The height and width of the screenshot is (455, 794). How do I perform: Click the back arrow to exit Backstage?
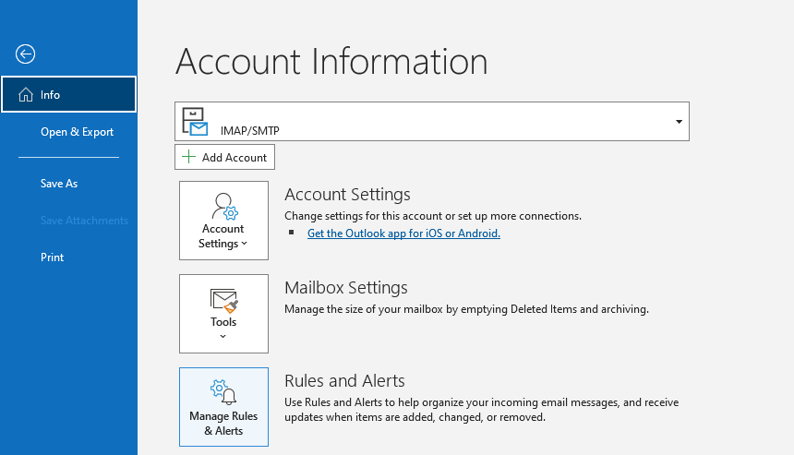pos(25,54)
